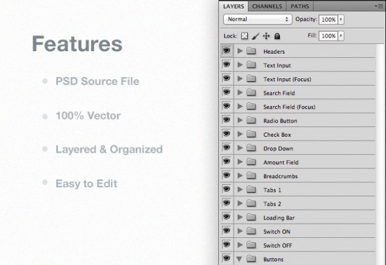The width and height of the screenshot is (386, 265).
Task: Switch to the Layers tab
Action: (233, 6)
